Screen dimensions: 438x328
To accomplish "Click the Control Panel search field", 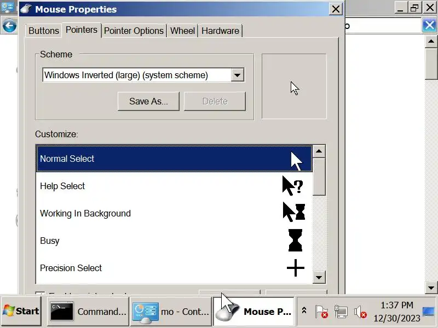I will (384, 26).
